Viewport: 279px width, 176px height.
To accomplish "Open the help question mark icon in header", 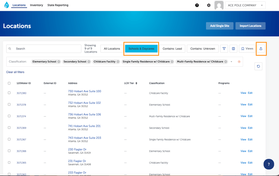I will point(197,5).
